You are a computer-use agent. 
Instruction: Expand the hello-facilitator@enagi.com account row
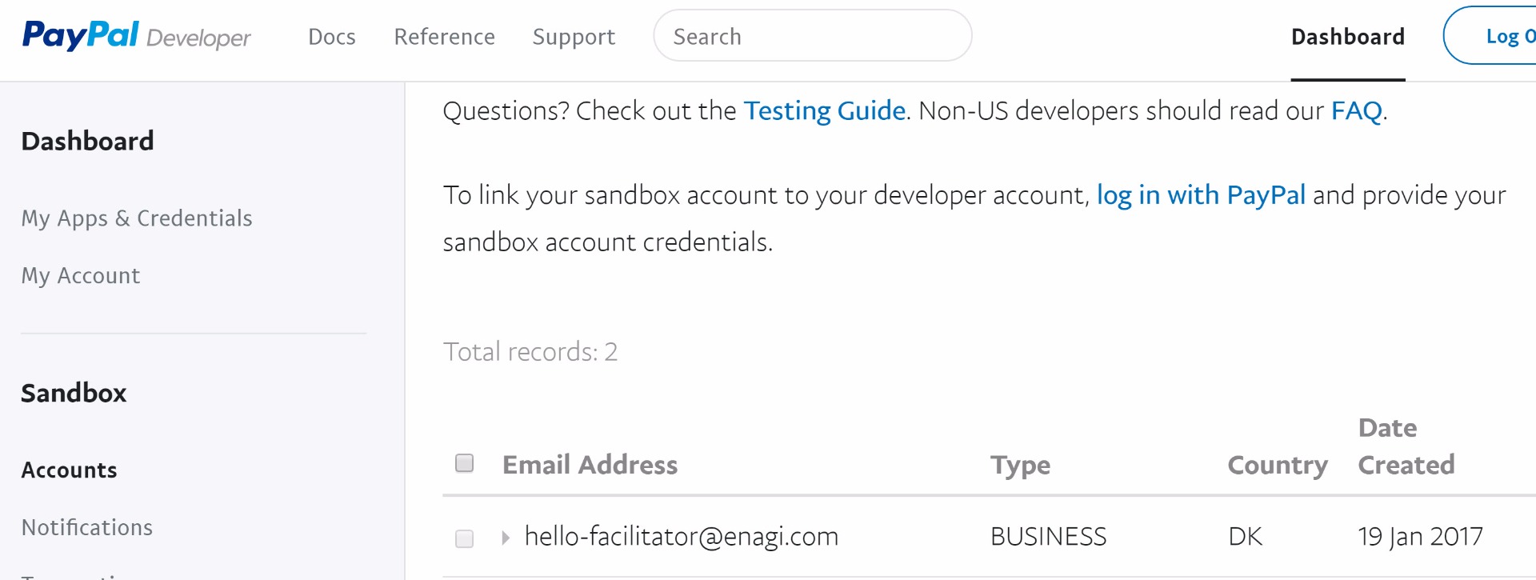pyautogui.click(x=506, y=538)
